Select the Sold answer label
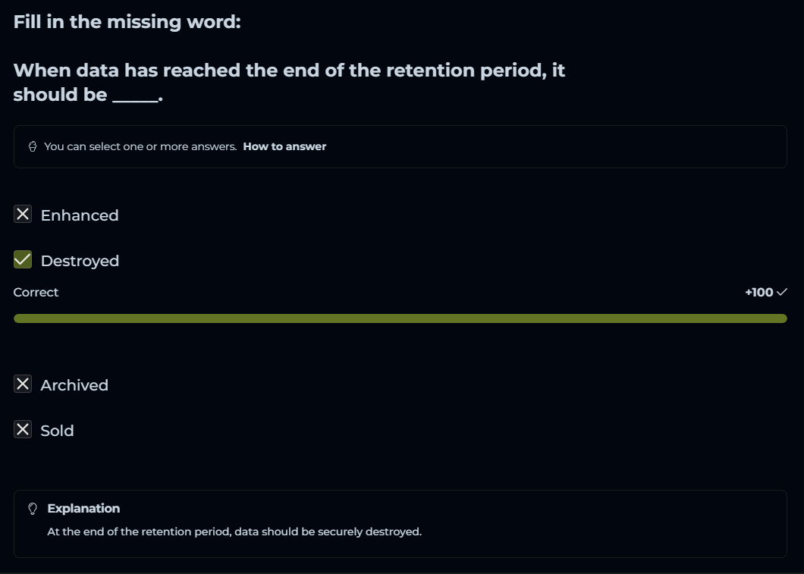804x574 pixels. click(x=57, y=431)
